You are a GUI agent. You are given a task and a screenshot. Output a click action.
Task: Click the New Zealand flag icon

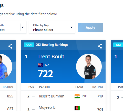coord(40,65)
